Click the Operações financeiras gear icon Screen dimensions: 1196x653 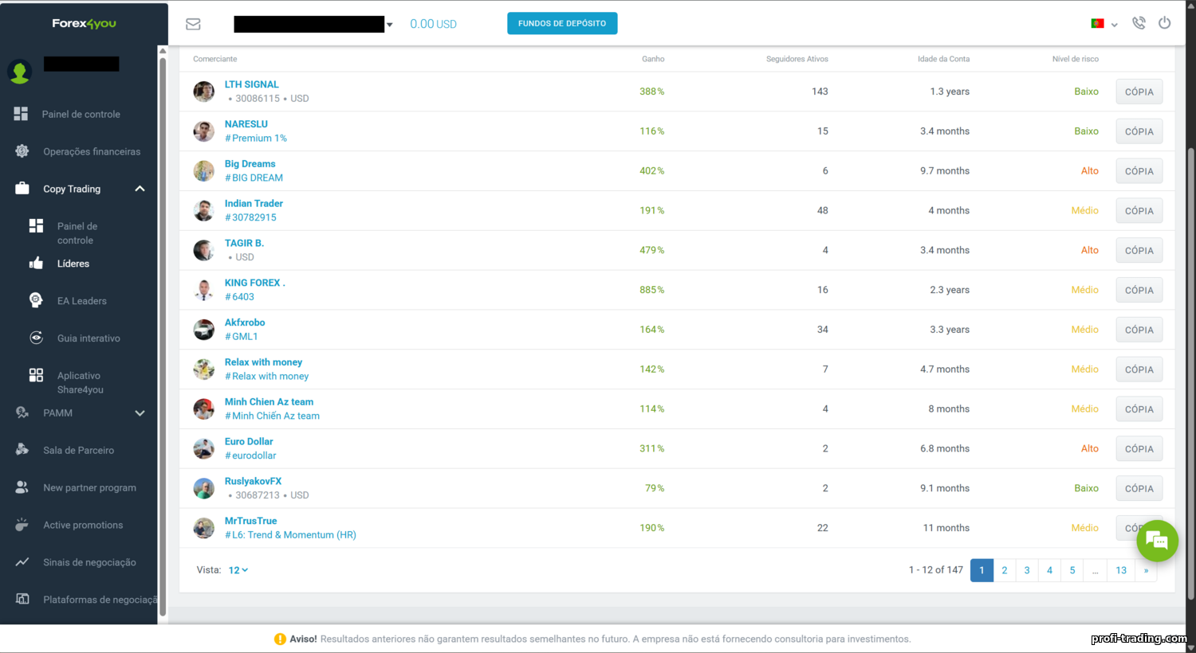click(22, 151)
